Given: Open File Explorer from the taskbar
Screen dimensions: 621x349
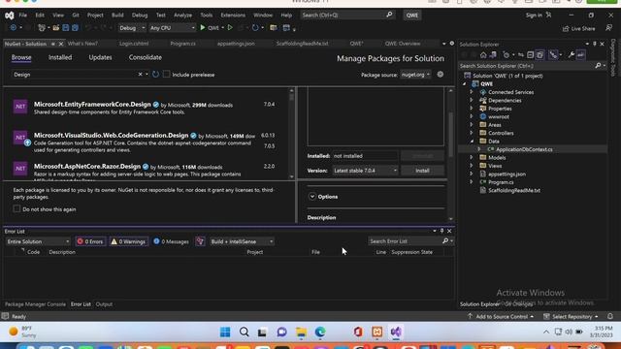Looking at the screenshot, I should (301, 332).
